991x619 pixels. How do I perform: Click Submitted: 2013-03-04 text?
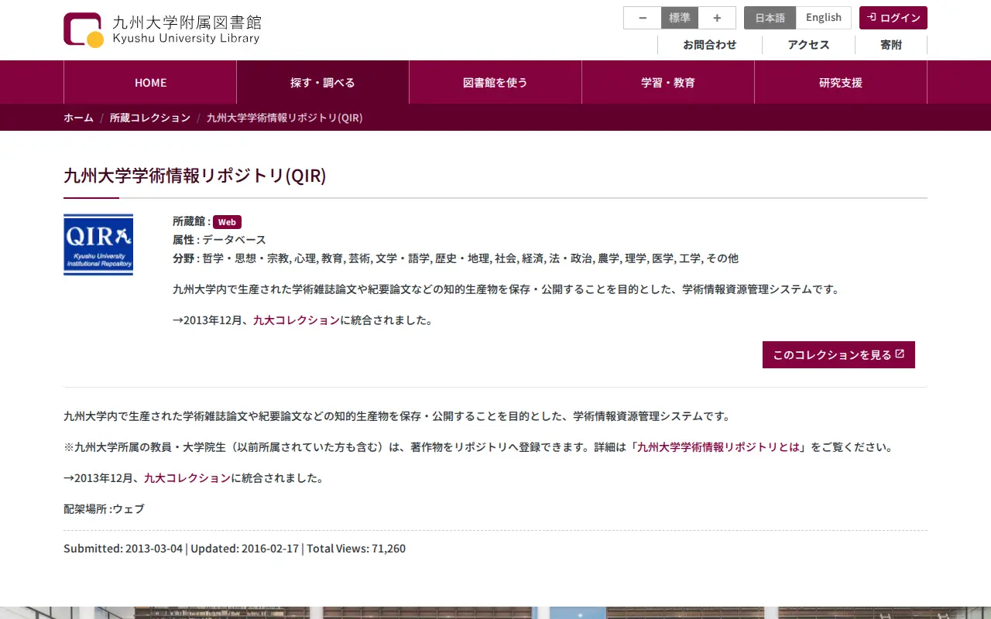pos(123,549)
